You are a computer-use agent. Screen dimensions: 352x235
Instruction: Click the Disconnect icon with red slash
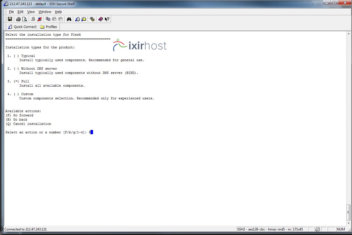(x=39, y=19)
